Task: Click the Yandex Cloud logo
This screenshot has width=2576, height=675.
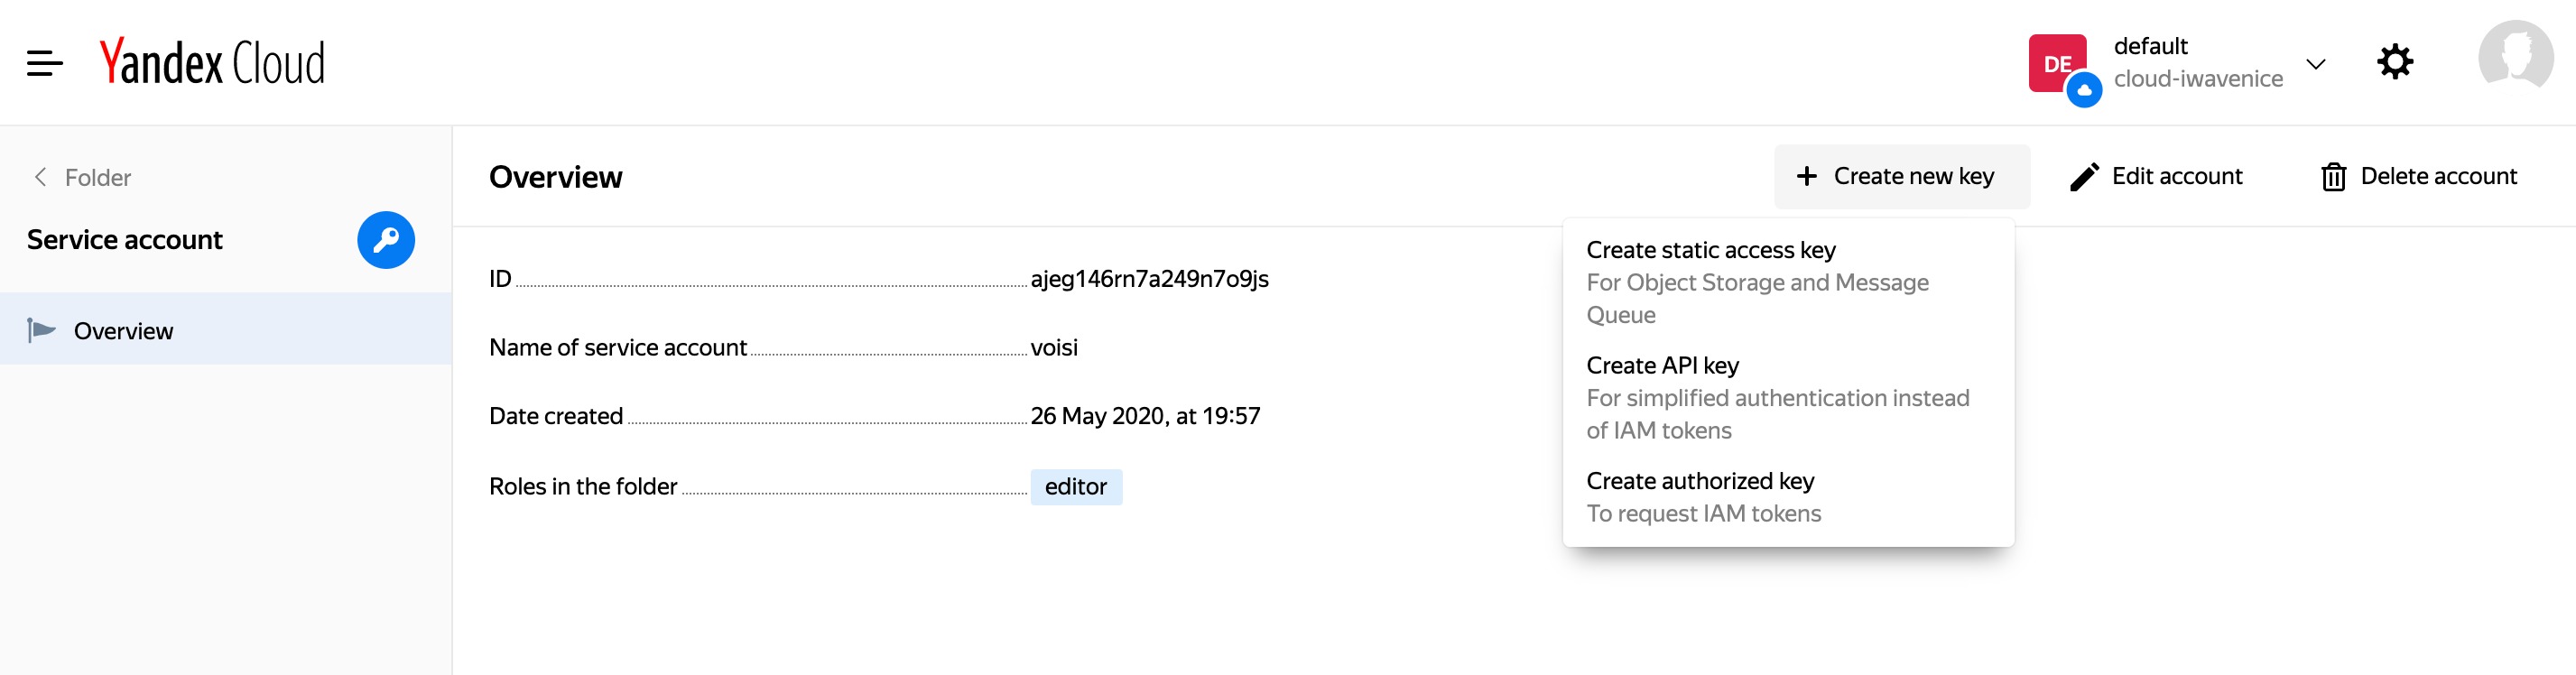Action: tap(212, 62)
